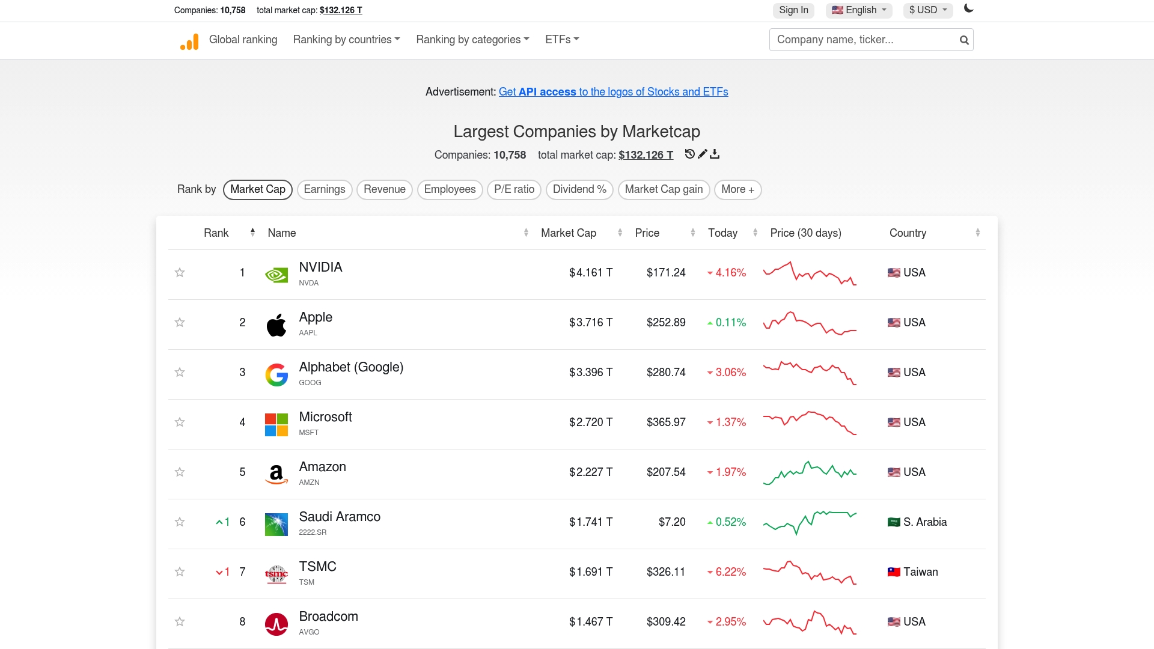Click the Sign In button
The image size is (1154, 649).
(x=793, y=10)
